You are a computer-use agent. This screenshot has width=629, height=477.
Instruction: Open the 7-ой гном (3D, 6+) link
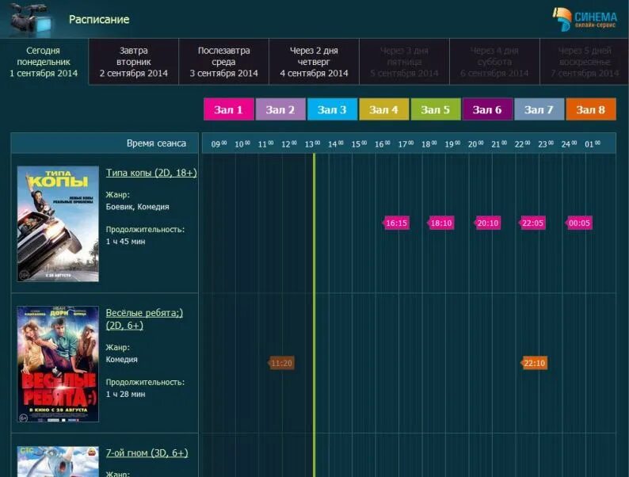point(147,453)
